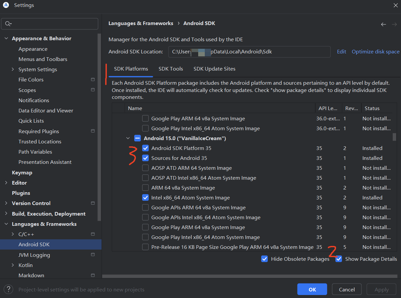
Task: Click the Android SDK Location path field
Action: [x=249, y=52]
